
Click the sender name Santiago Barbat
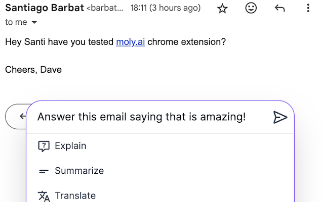(45, 8)
